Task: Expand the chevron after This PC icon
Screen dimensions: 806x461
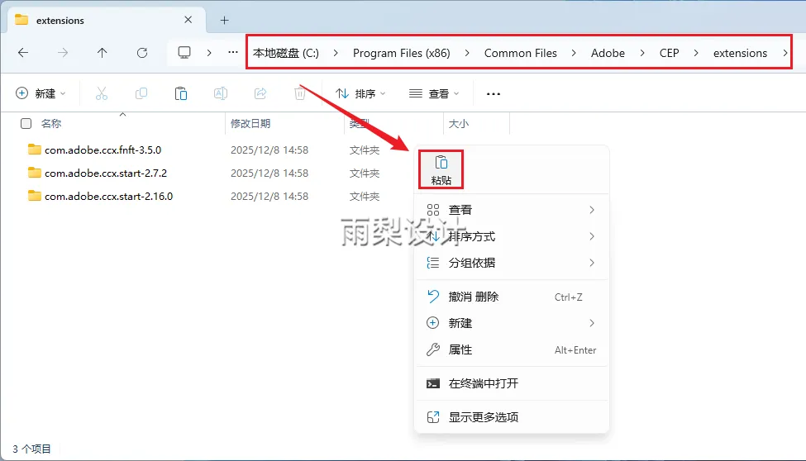Action: pyautogui.click(x=208, y=52)
